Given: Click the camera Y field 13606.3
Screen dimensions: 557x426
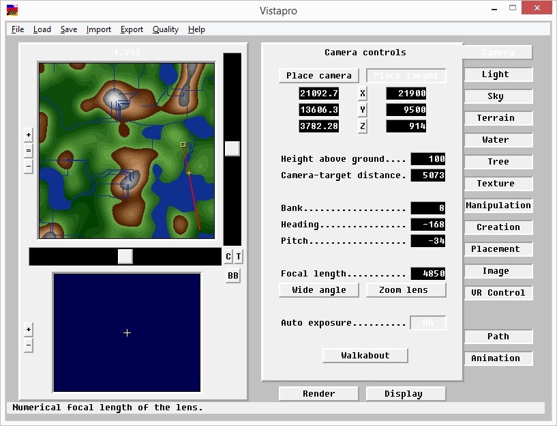Looking at the screenshot, I should point(318,109).
